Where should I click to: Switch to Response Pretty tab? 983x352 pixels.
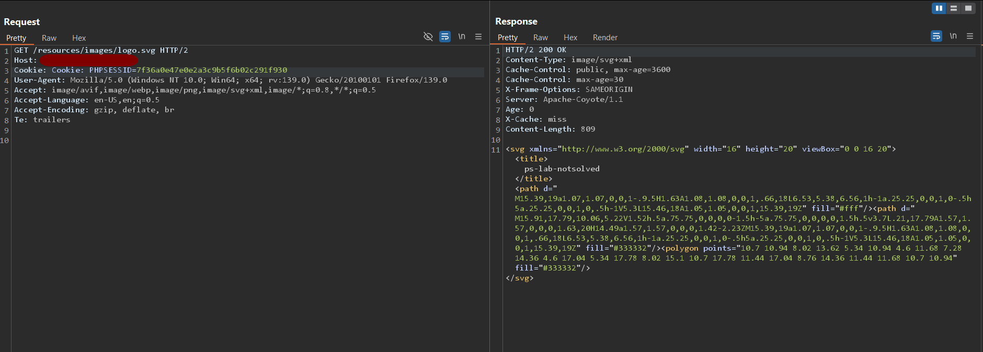[508, 38]
